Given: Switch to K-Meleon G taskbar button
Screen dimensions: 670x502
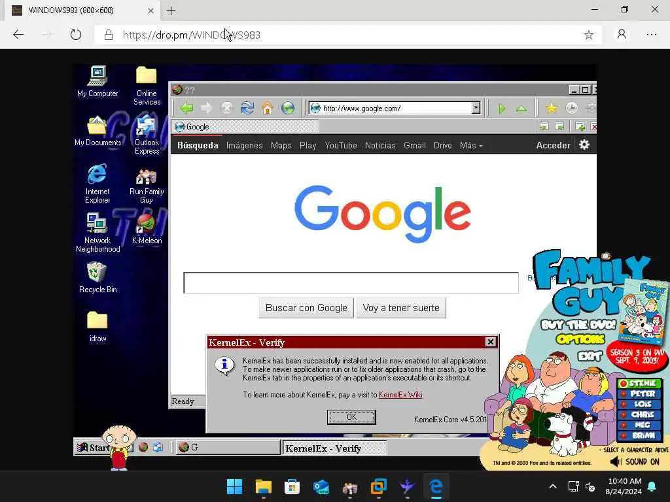Looking at the screenshot, I should [228, 447].
